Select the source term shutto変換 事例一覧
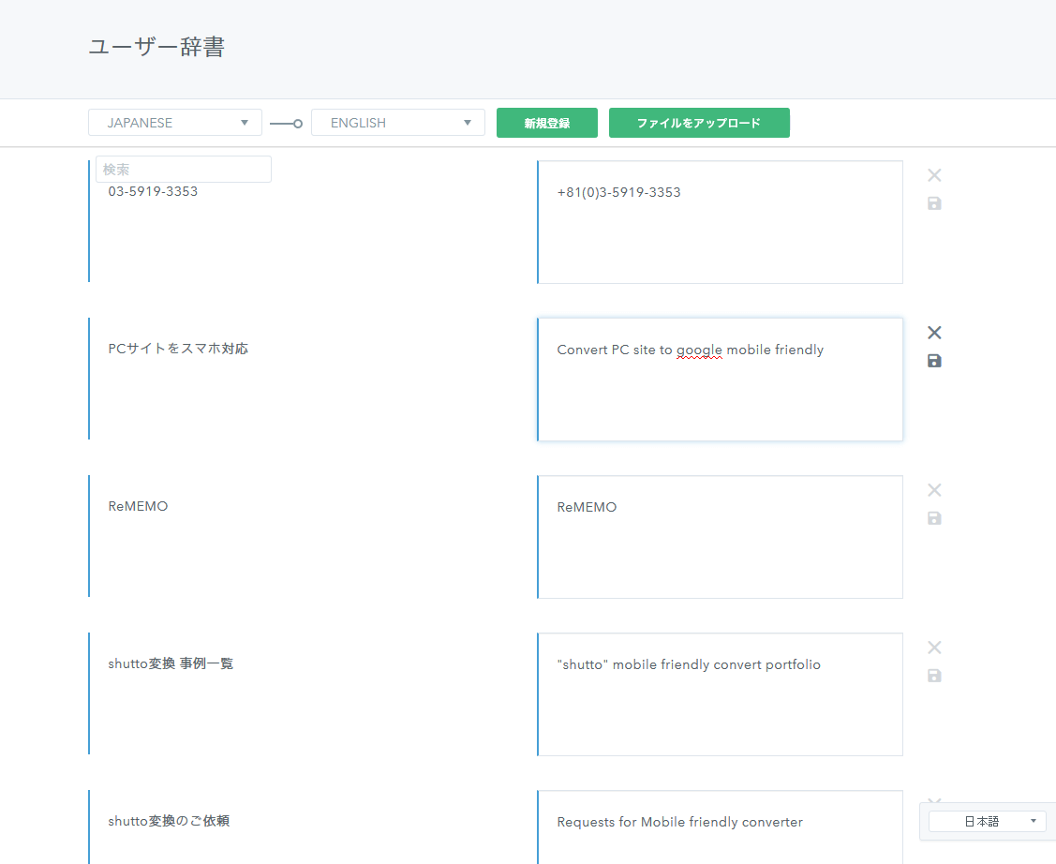This screenshot has height=864, width=1056. (171, 664)
